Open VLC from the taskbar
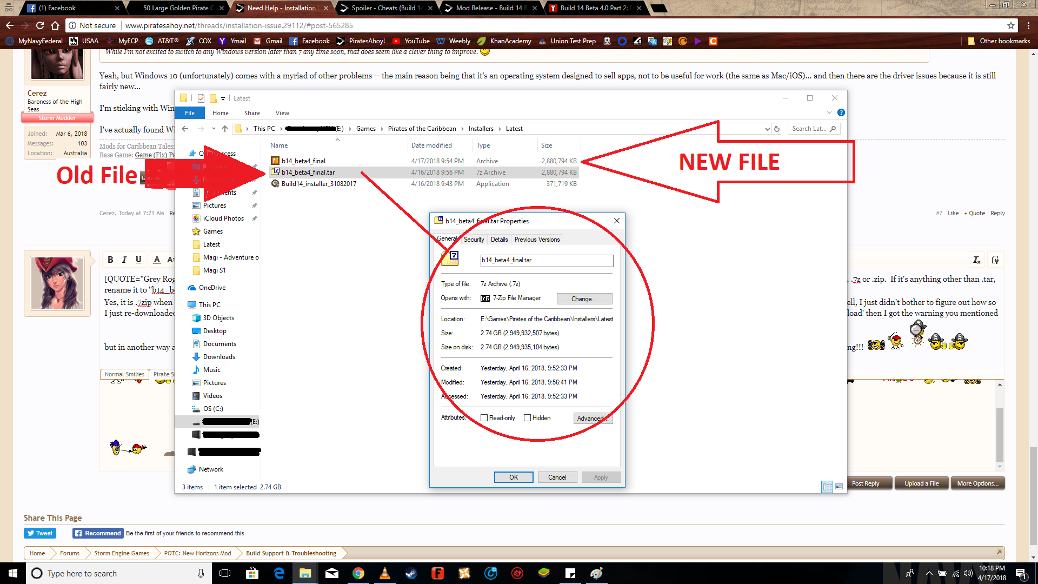The image size is (1038, 584). tap(384, 573)
